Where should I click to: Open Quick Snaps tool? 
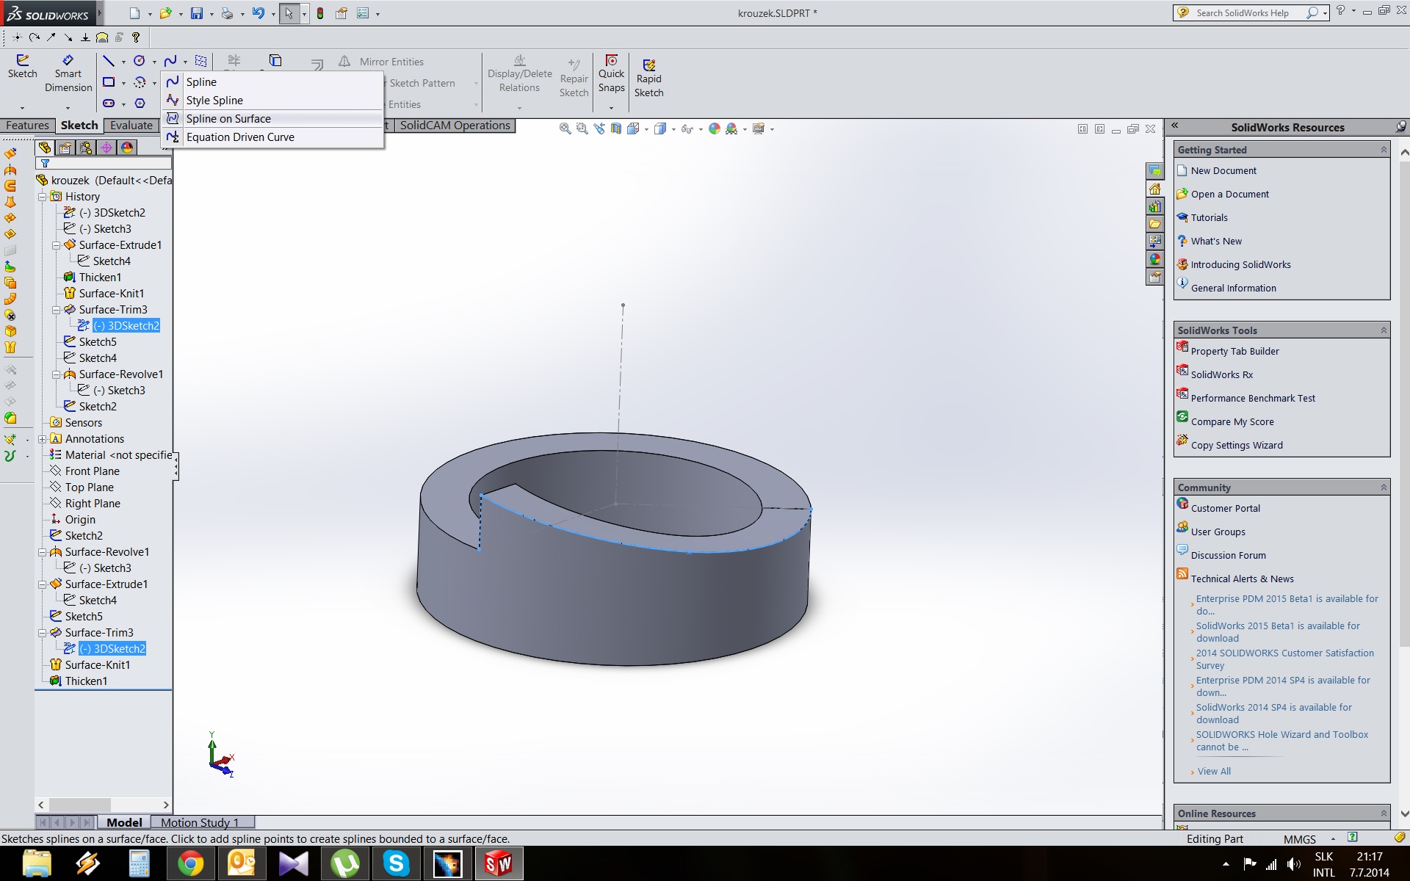tap(611, 73)
